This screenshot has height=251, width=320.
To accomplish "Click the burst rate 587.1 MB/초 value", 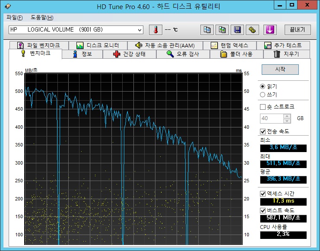I will click(x=283, y=218).
